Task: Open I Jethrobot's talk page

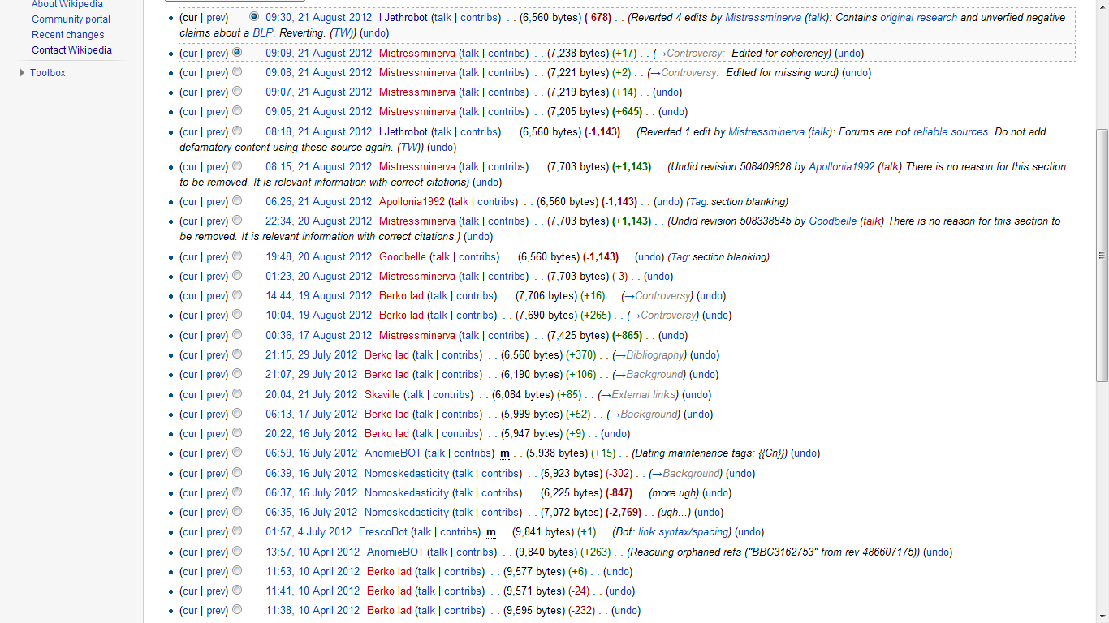Action: (x=442, y=17)
